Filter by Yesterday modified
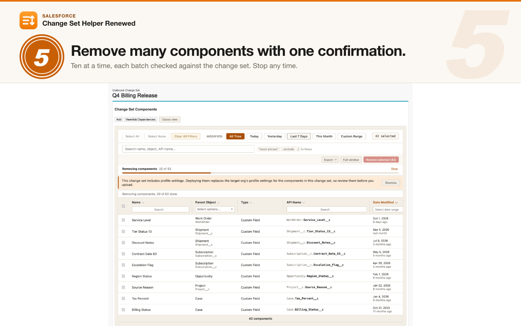 click(275, 137)
